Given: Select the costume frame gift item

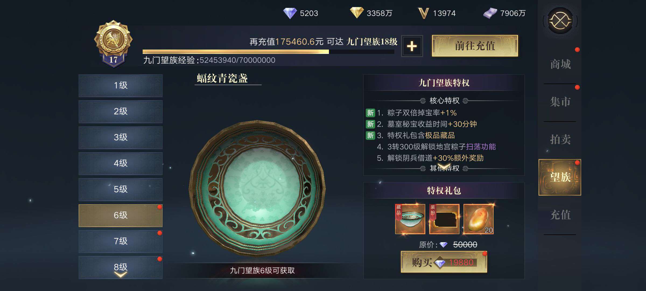Looking at the screenshot, I should pos(444,219).
